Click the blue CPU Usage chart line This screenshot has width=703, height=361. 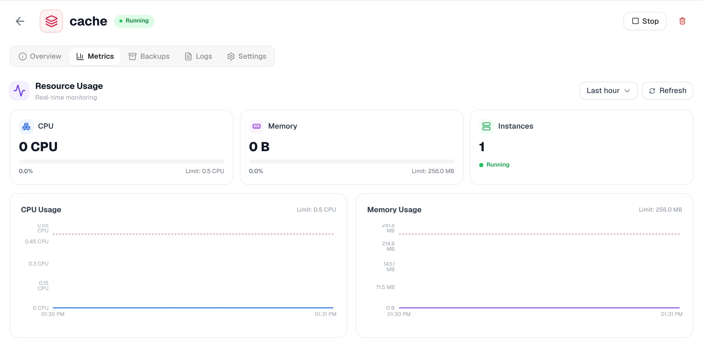(x=193, y=308)
